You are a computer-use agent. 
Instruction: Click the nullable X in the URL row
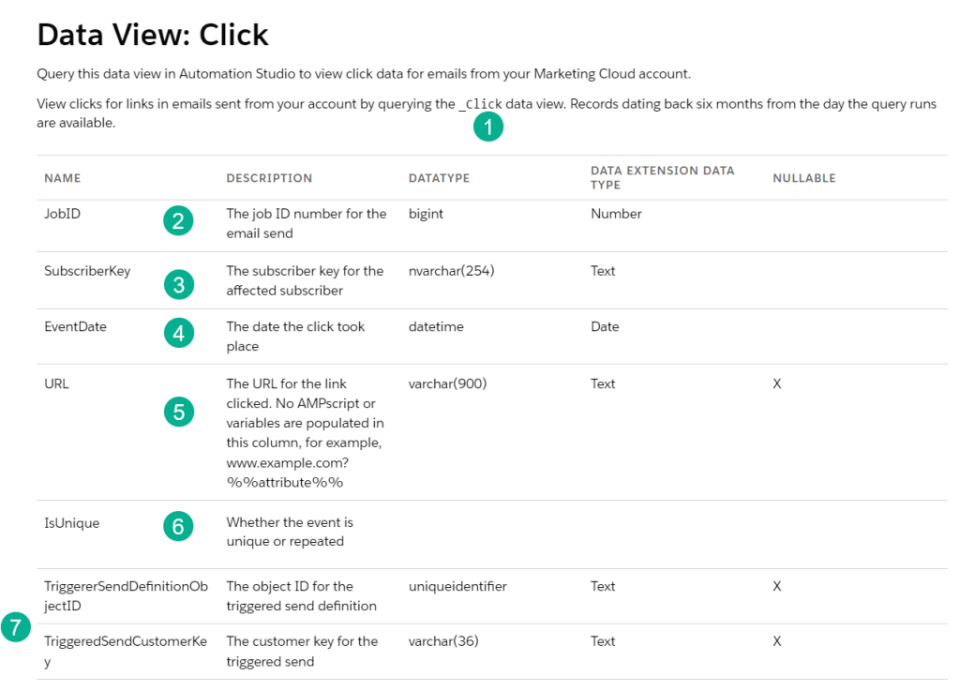pyautogui.click(x=777, y=383)
